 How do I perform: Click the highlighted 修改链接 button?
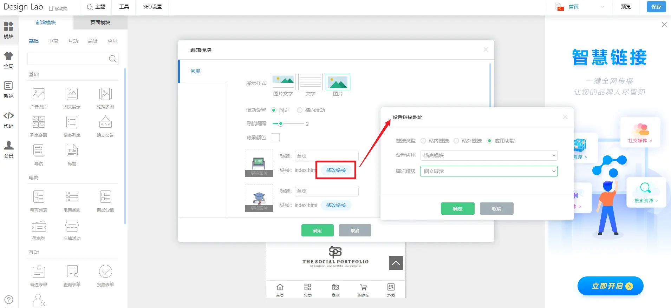click(336, 170)
